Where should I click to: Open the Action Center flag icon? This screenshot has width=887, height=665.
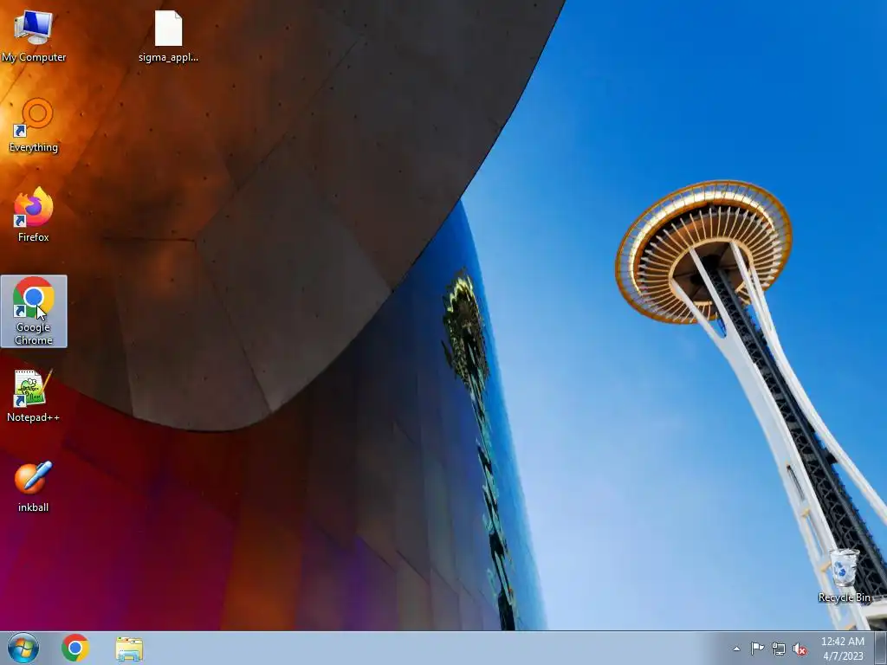pos(757,649)
